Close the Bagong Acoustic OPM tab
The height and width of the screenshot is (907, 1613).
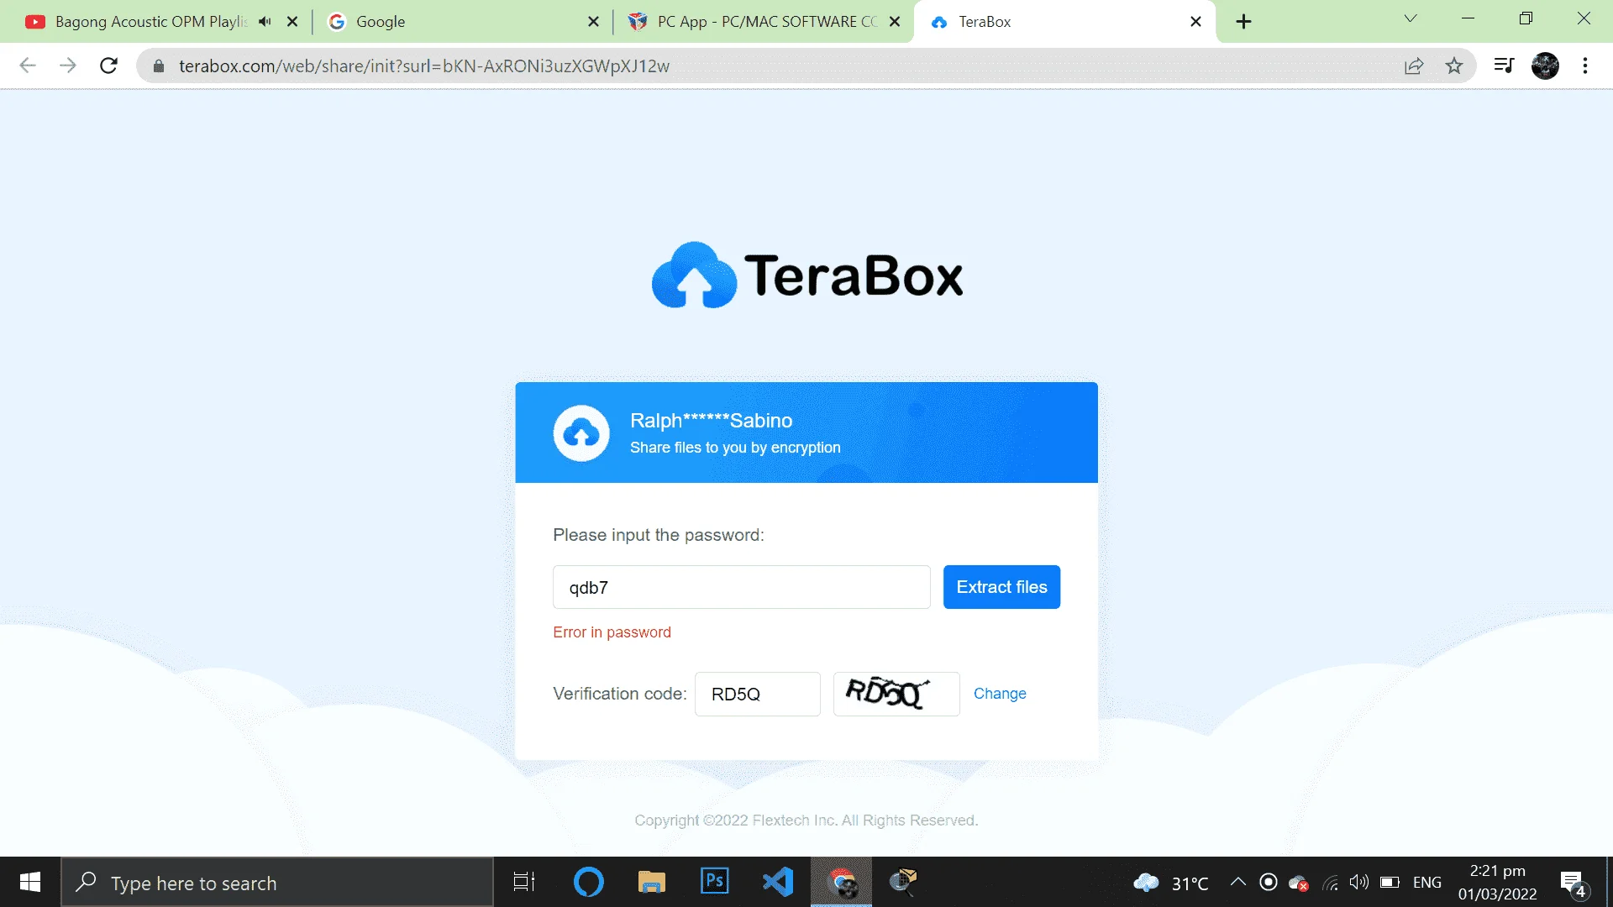pos(292,22)
